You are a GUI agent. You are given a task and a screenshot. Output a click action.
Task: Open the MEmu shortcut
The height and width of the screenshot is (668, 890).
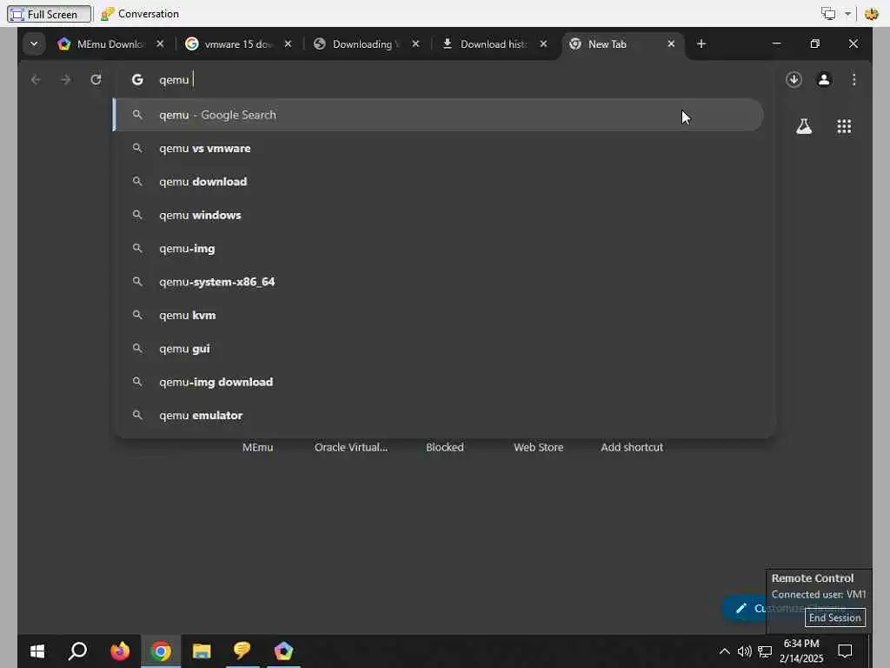click(257, 447)
